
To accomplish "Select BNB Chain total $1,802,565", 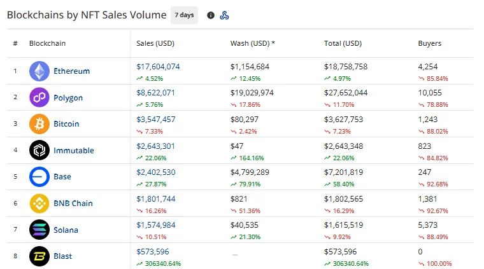I will pyautogui.click(x=343, y=199).
